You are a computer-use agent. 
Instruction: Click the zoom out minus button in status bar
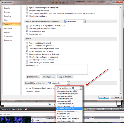coord(103,109)
